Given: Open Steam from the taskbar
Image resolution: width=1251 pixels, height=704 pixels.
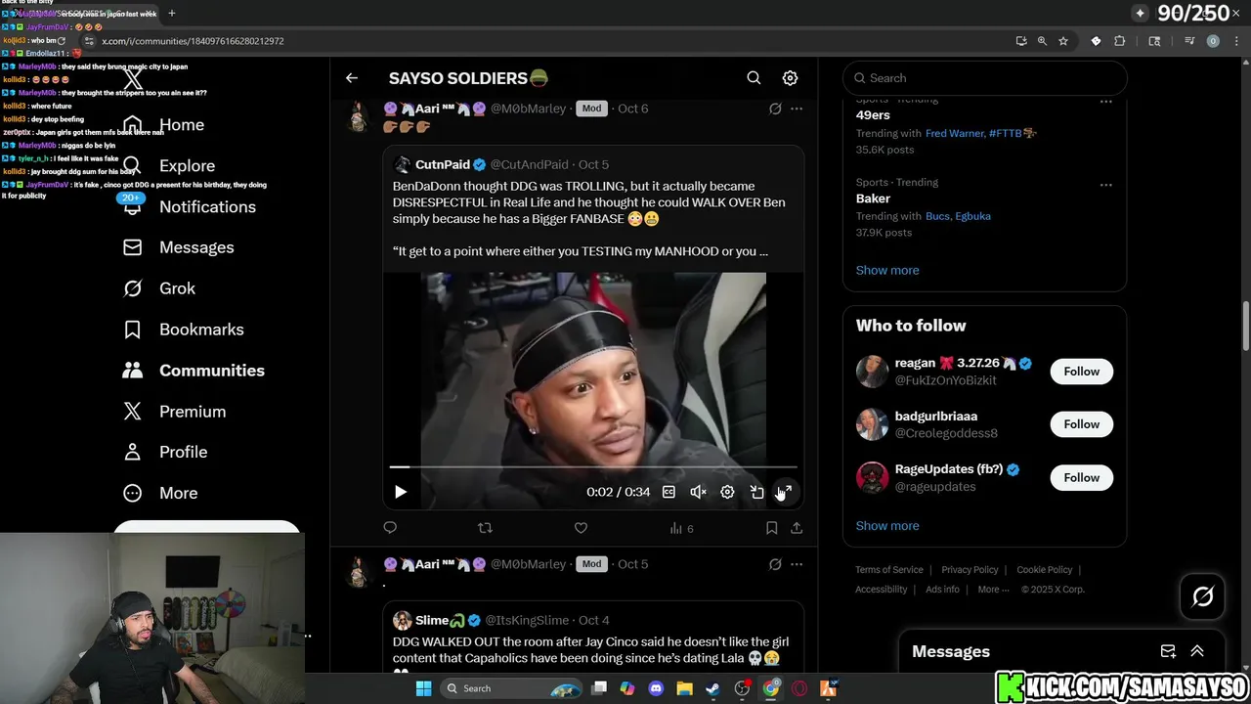Looking at the screenshot, I should (x=712, y=688).
